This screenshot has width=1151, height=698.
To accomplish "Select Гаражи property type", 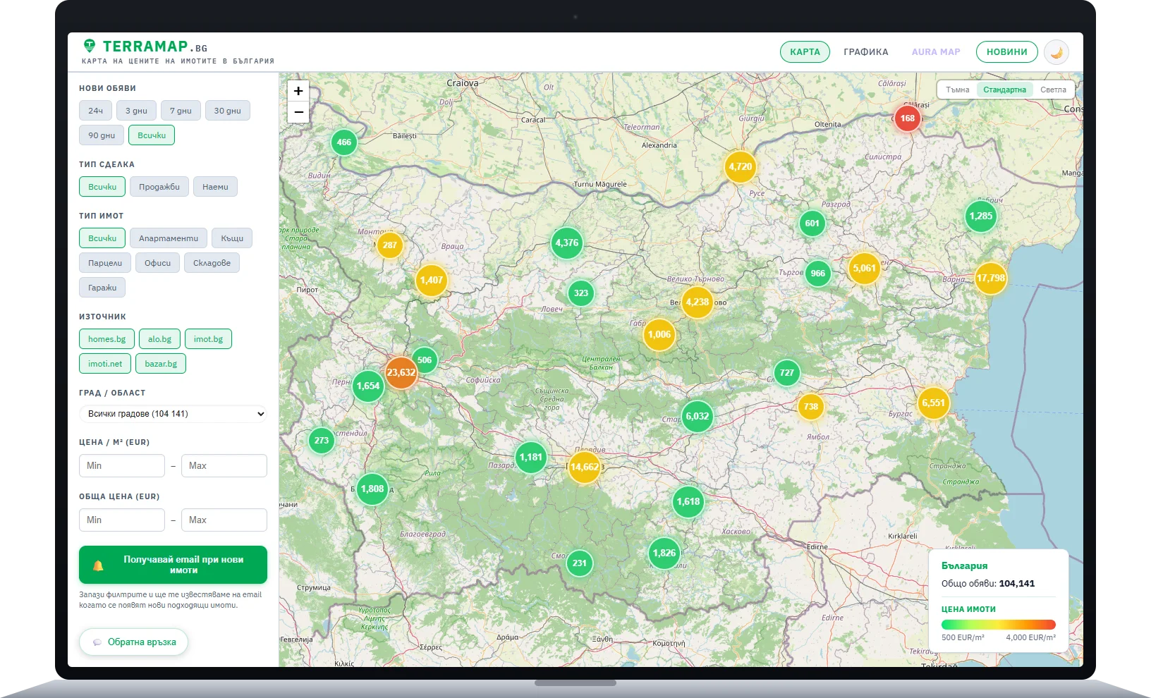I will pos(102,288).
